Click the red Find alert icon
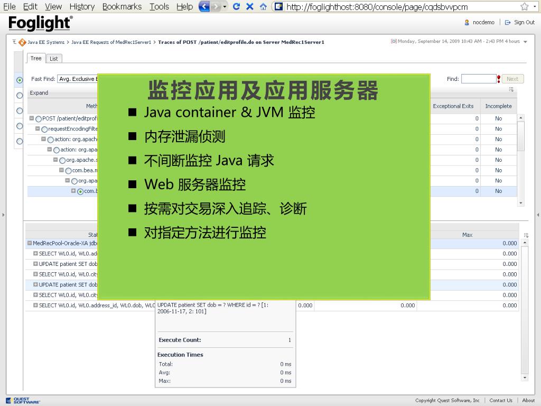This screenshot has height=406, width=541. [x=499, y=79]
